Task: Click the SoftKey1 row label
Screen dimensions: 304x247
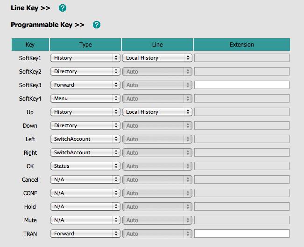Action: (x=30, y=58)
